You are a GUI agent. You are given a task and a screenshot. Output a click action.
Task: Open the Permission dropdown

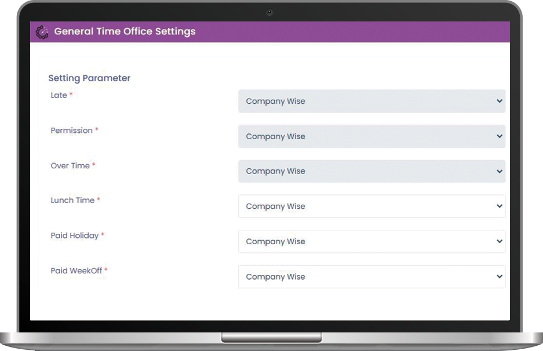[371, 136]
